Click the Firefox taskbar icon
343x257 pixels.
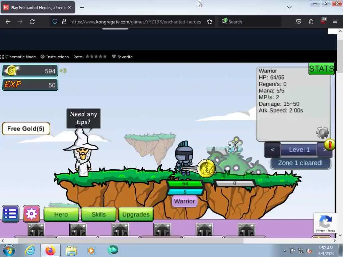[x=51, y=250]
